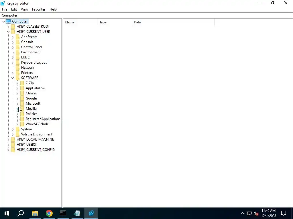293x219 pixels.
Task: Click the SOFTWARE folder icon
Action: [17, 78]
